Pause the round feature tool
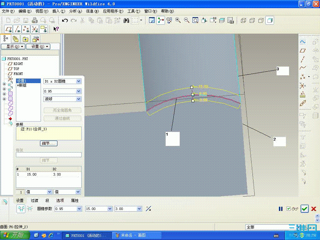Viewport: 320px width, 240px height. pos(281,209)
